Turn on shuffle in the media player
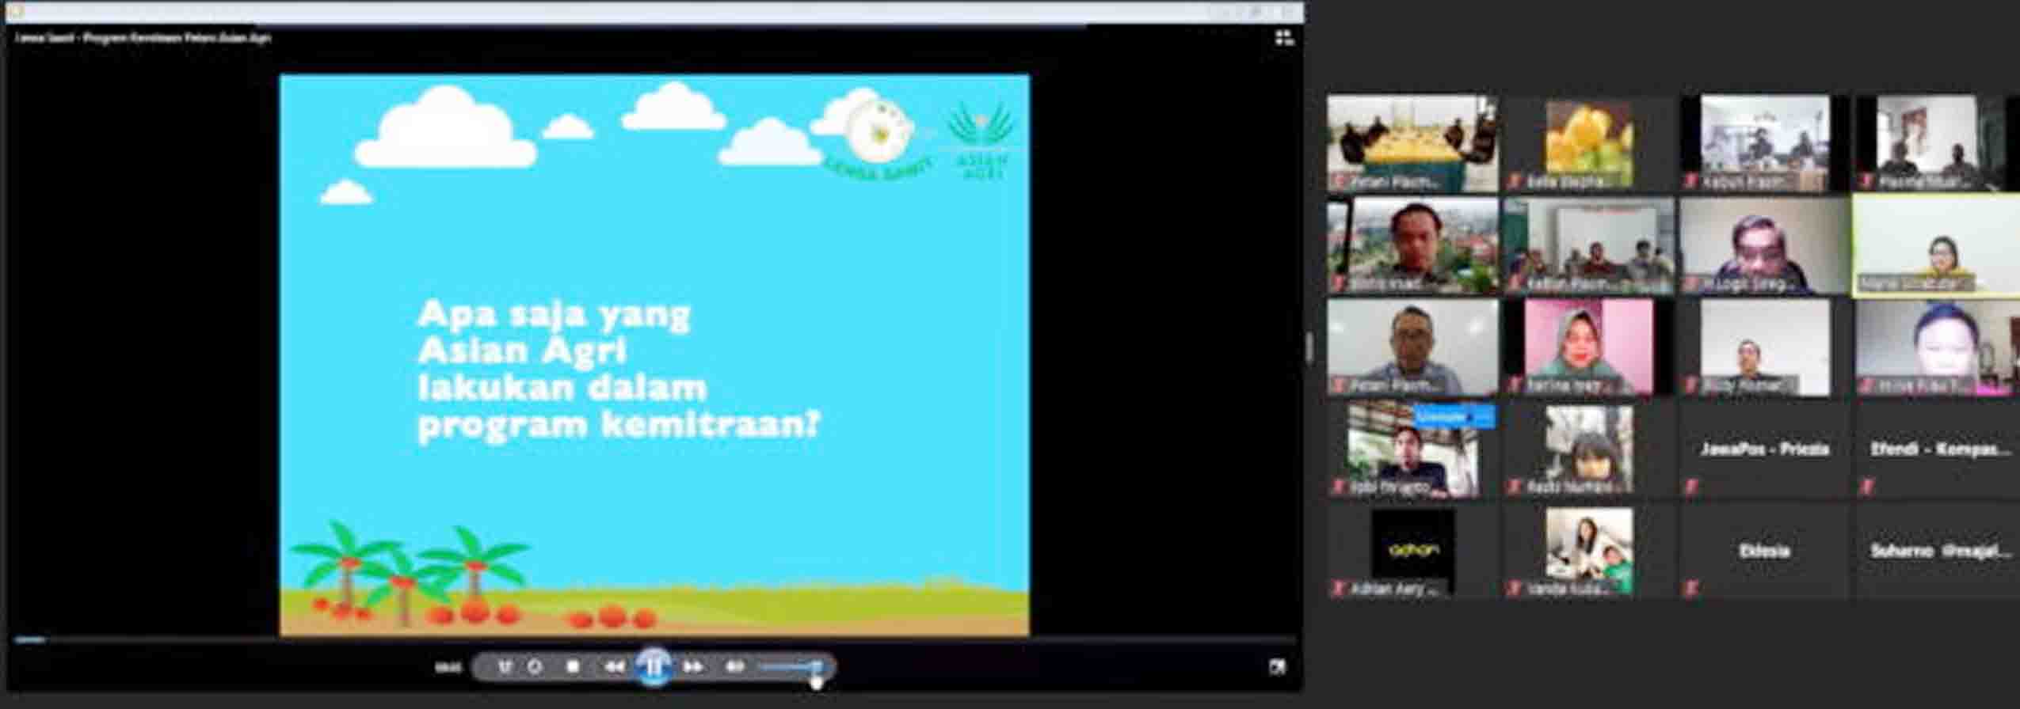 coord(505,667)
